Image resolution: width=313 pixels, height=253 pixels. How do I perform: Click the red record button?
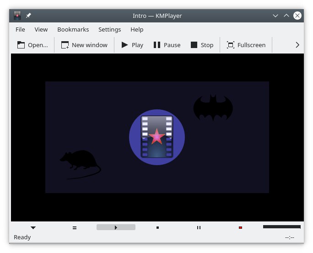click(240, 228)
